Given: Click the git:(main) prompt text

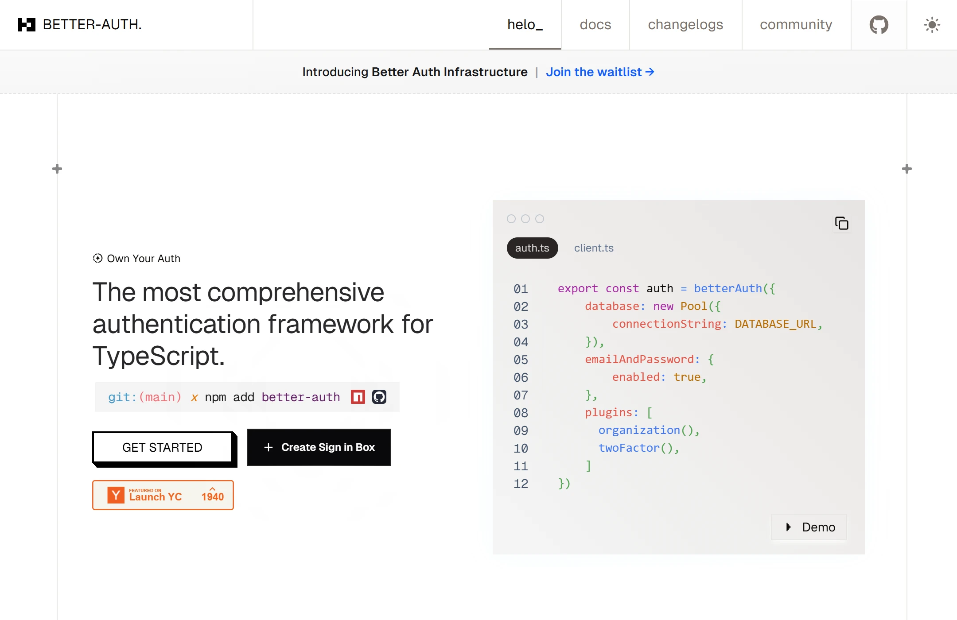Looking at the screenshot, I should click(x=145, y=397).
